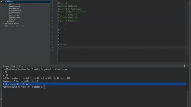Open main.py in the project tree

(x=12, y=22)
